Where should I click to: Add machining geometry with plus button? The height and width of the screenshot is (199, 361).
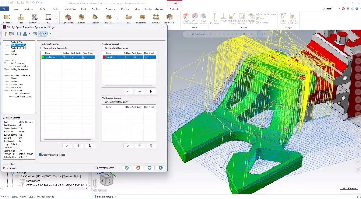click(78, 146)
